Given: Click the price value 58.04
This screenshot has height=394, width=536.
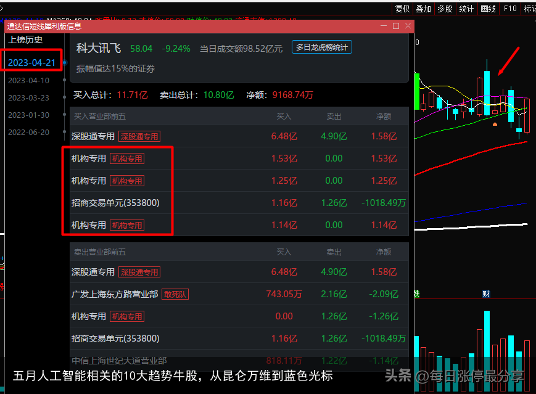Looking at the screenshot, I should [x=141, y=49].
